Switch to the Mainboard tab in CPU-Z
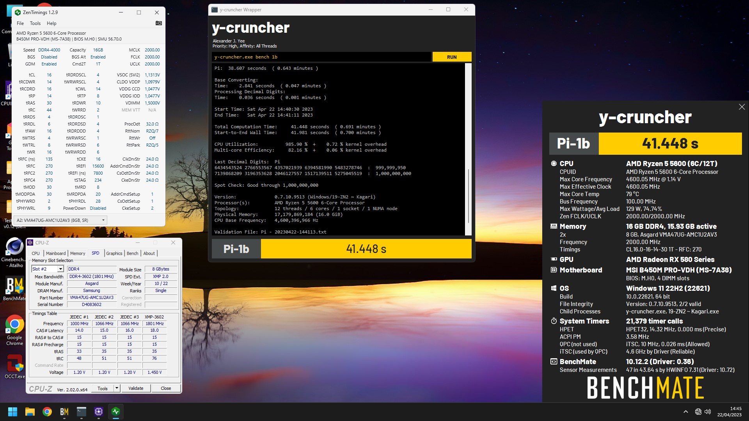 [56, 253]
